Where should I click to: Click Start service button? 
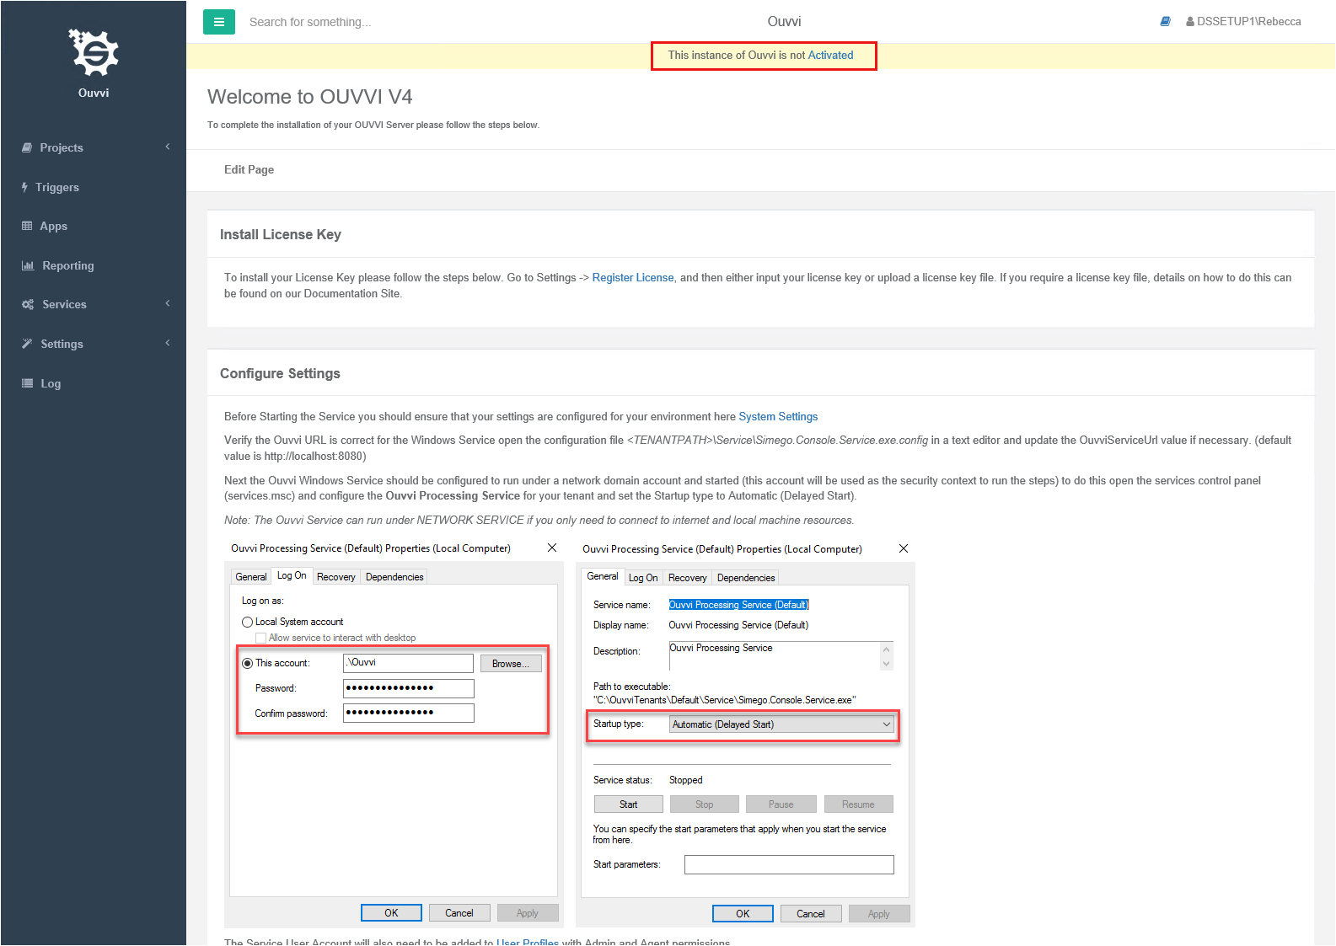click(x=629, y=804)
